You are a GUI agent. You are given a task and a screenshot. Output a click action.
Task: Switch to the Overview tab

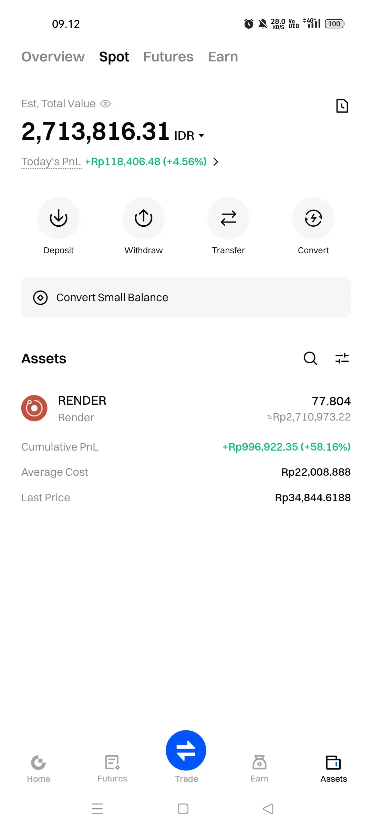pyautogui.click(x=53, y=57)
